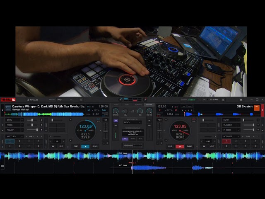Switch to the SCRATCH mixer tab
The width and height of the screenshot is (265, 199).
point(138,105)
